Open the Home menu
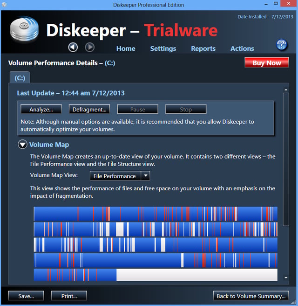The width and height of the screenshot is (298, 306). [x=126, y=49]
